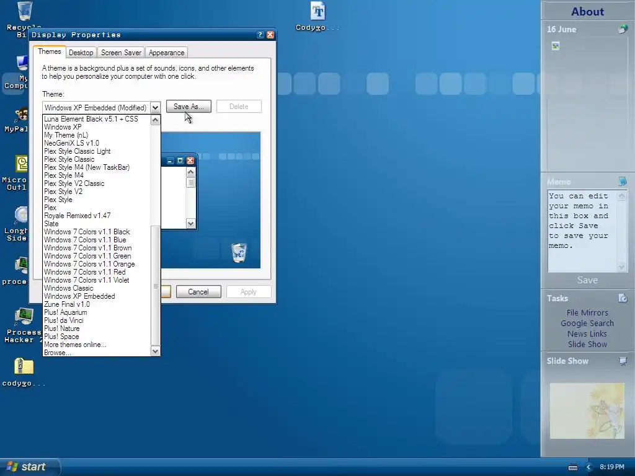Select the Windows XP theme
635x476 pixels.
pos(96,127)
